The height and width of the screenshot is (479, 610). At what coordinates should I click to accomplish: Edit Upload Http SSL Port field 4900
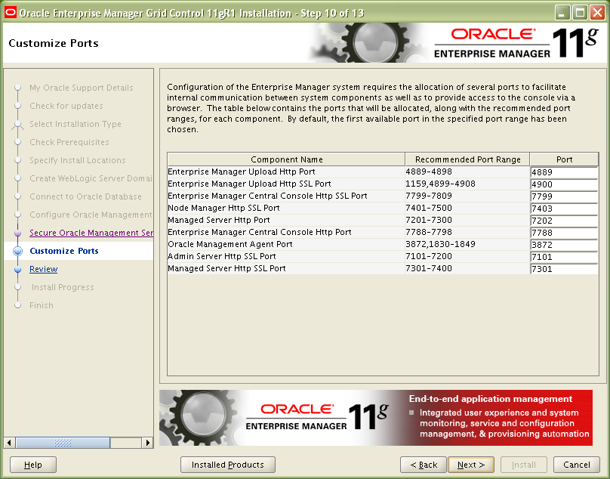(x=564, y=184)
